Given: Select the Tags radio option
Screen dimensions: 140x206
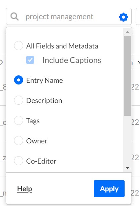Looking at the screenshot, I should coord(18,120).
